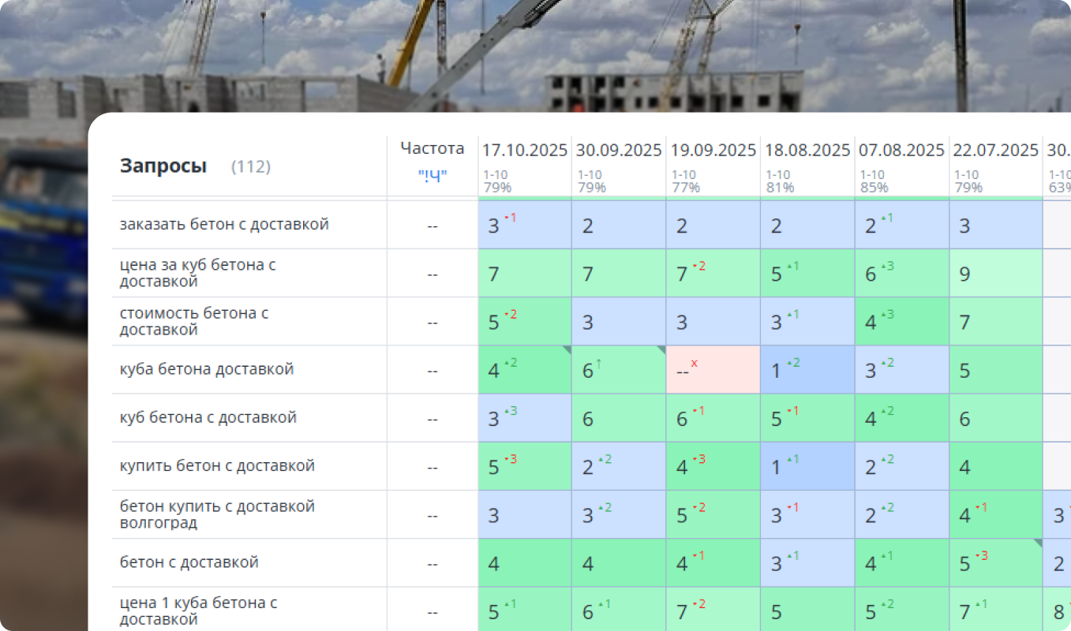Click 19.09.2025 cell for цена за куб бетона
The image size is (1071, 631).
[713, 273]
